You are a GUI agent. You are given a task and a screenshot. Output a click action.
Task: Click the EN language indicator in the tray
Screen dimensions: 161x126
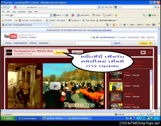[127, 118]
